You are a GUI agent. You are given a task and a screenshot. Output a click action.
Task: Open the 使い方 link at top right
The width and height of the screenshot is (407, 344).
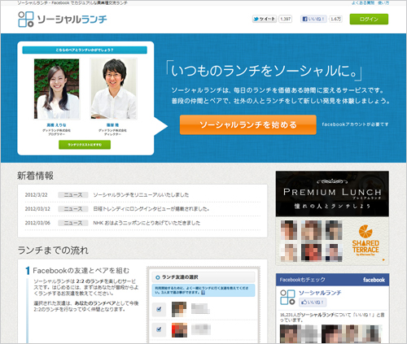tap(383, 2)
